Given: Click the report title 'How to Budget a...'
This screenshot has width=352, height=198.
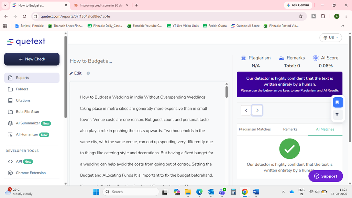Looking at the screenshot, I should click(91, 61).
